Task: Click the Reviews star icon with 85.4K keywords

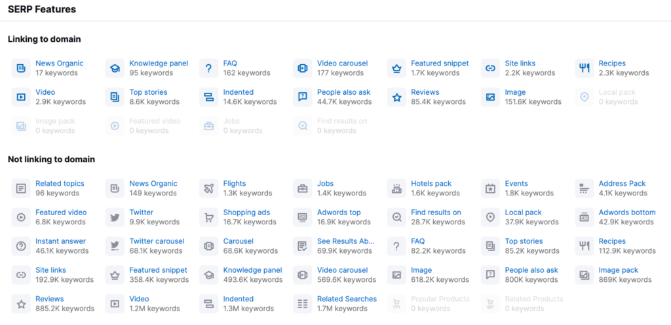Action: tap(396, 97)
